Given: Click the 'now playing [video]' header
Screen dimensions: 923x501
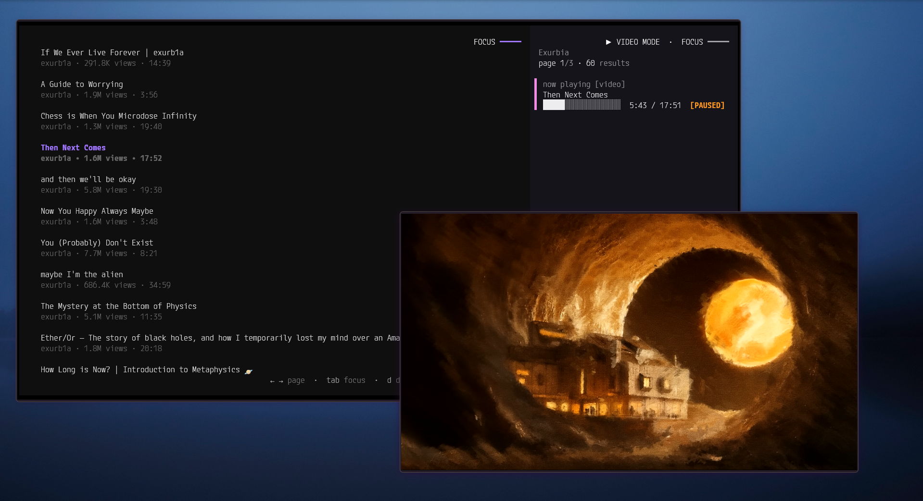Looking at the screenshot, I should click(584, 85).
